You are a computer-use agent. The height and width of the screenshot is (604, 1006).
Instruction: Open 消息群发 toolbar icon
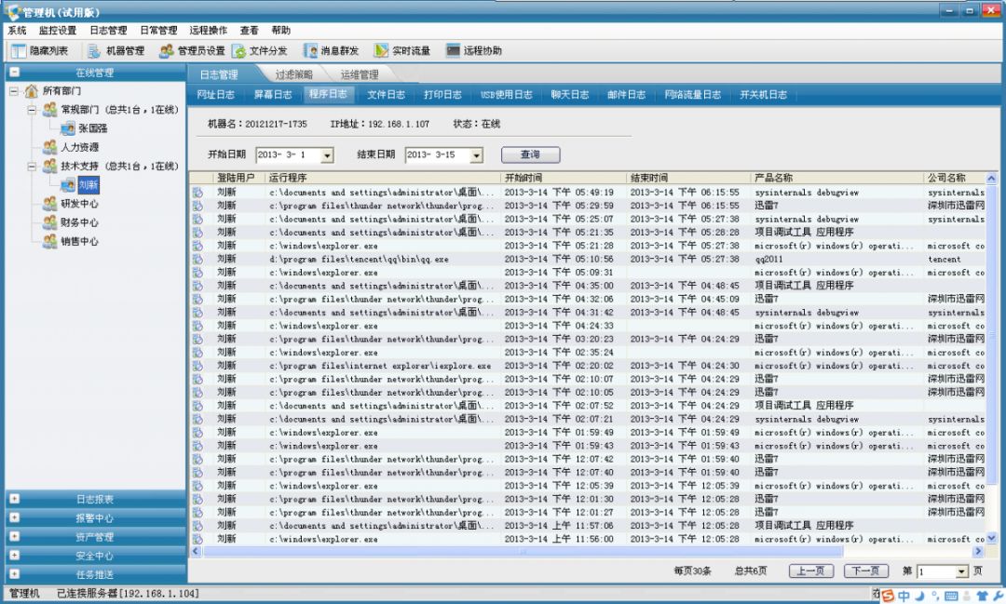tap(310, 50)
